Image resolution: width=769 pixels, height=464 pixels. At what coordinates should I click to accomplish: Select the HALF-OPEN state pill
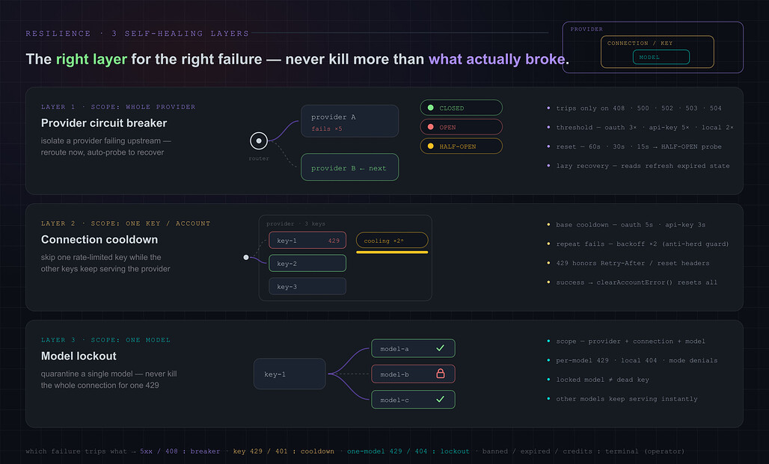pos(461,146)
